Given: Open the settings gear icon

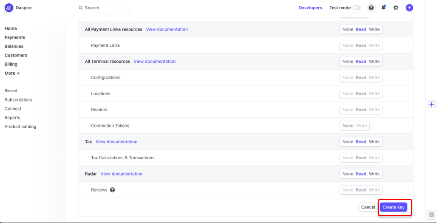Looking at the screenshot, I should (396, 8).
